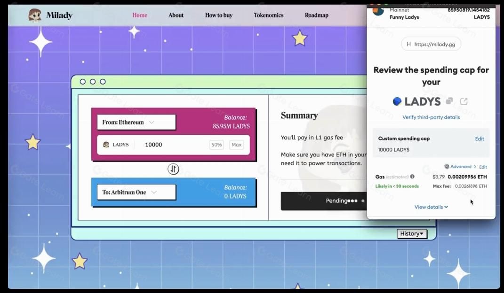Screen dimensions: 504x293
Task: Open the About page
Action: coord(176,15)
